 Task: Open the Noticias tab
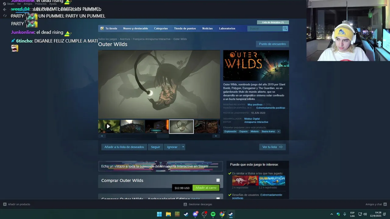(x=207, y=28)
